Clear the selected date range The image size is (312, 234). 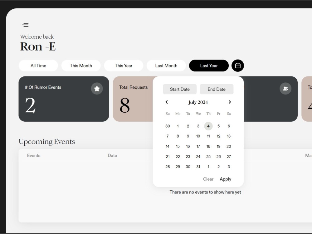[x=208, y=179]
